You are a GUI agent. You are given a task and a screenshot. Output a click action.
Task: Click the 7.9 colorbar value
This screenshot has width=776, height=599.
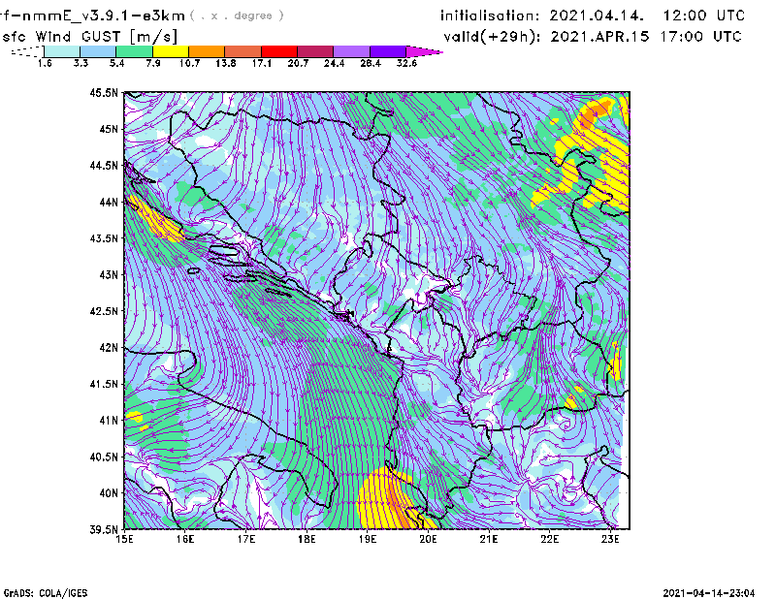point(153,63)
